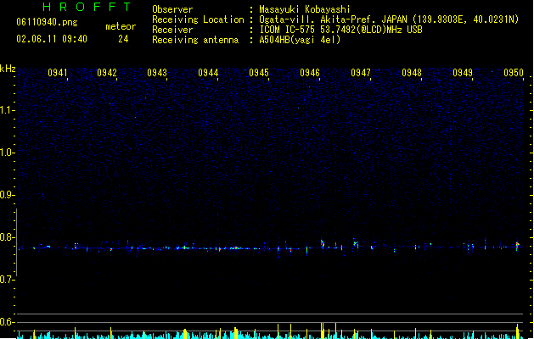Click time marker 0949

pos(463,73)
